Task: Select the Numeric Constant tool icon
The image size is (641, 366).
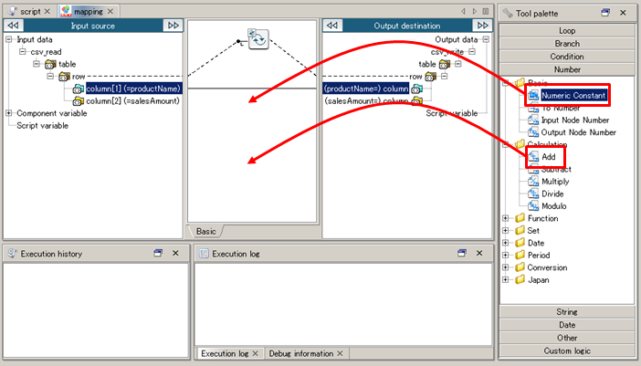Action: (533, 95)
